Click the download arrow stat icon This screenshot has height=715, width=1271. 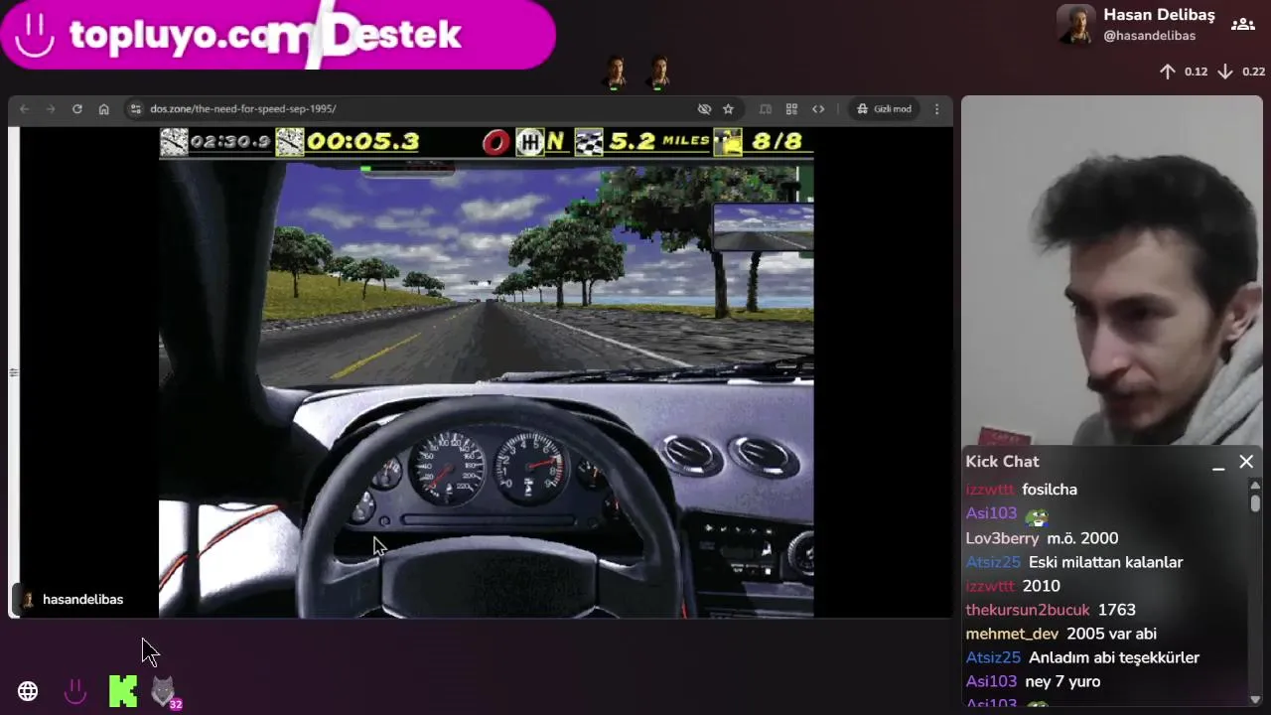pyautogui.click(x=1225, y=71)
